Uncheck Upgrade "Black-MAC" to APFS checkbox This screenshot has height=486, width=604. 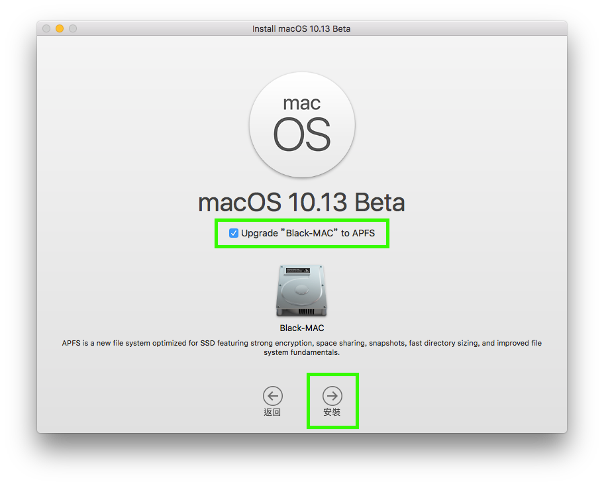point(233,233)
